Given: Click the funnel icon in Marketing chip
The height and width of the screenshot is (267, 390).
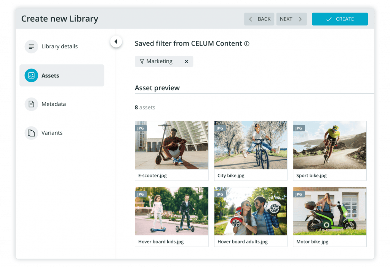Looking at the screenshot, I should pos(142,61).
